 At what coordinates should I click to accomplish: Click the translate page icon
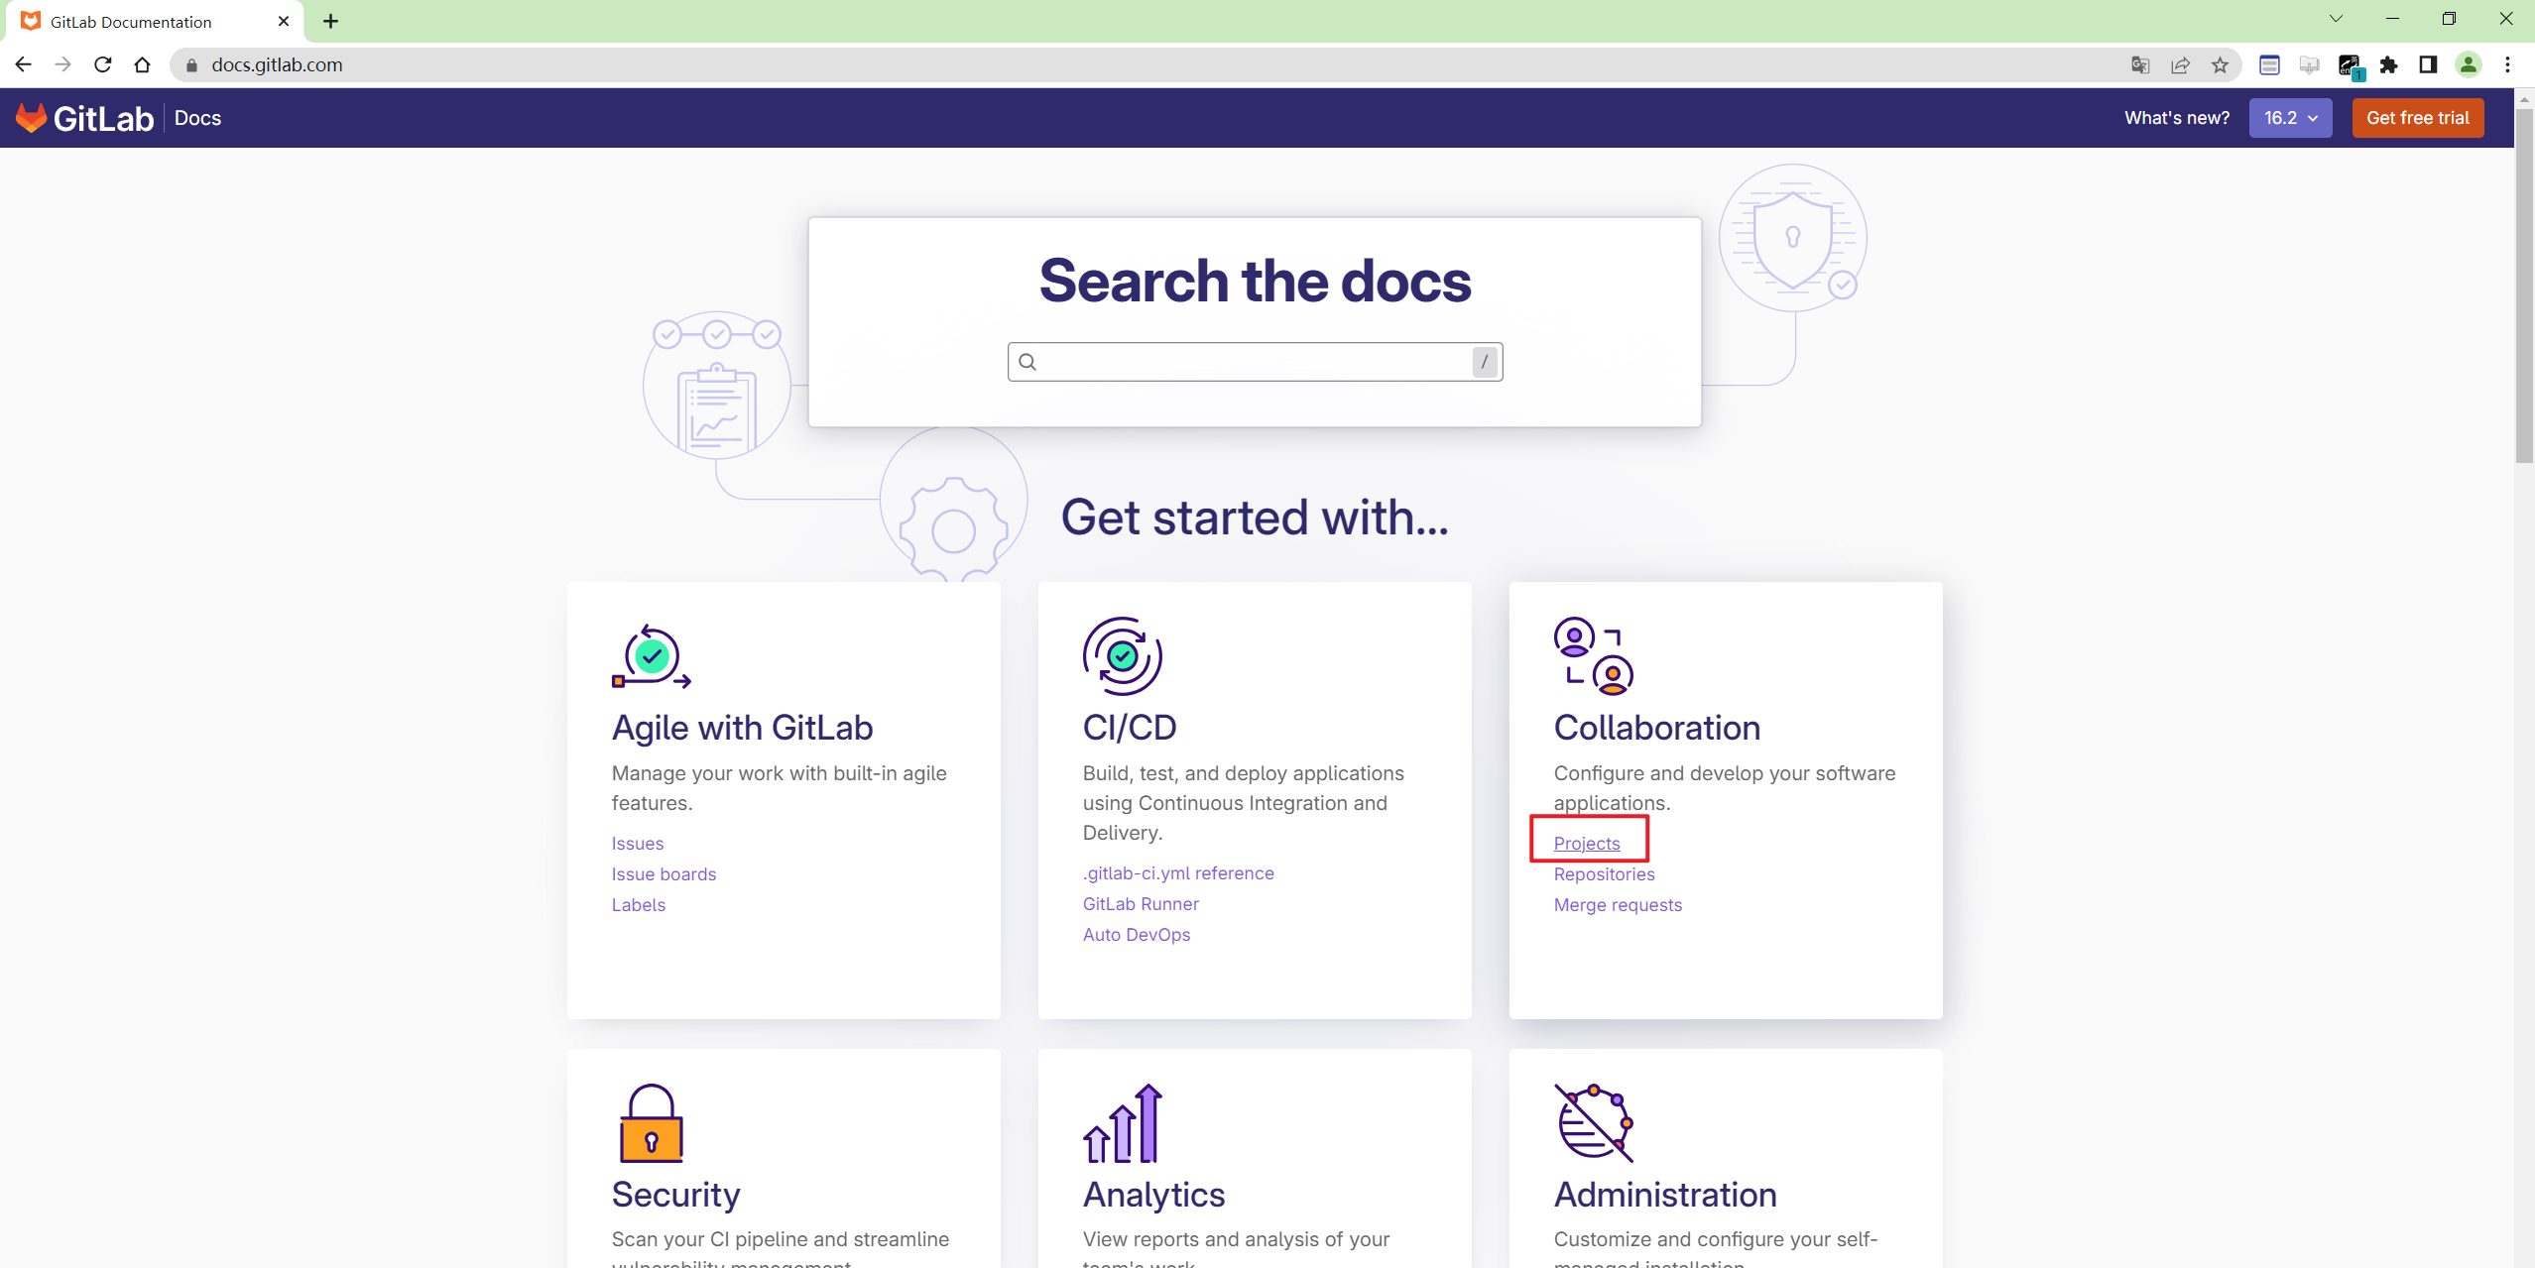2140,64
